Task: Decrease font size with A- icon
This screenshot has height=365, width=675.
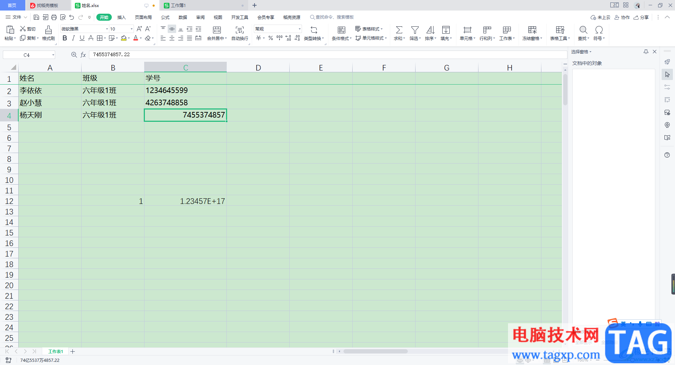Action: (148, 29)
